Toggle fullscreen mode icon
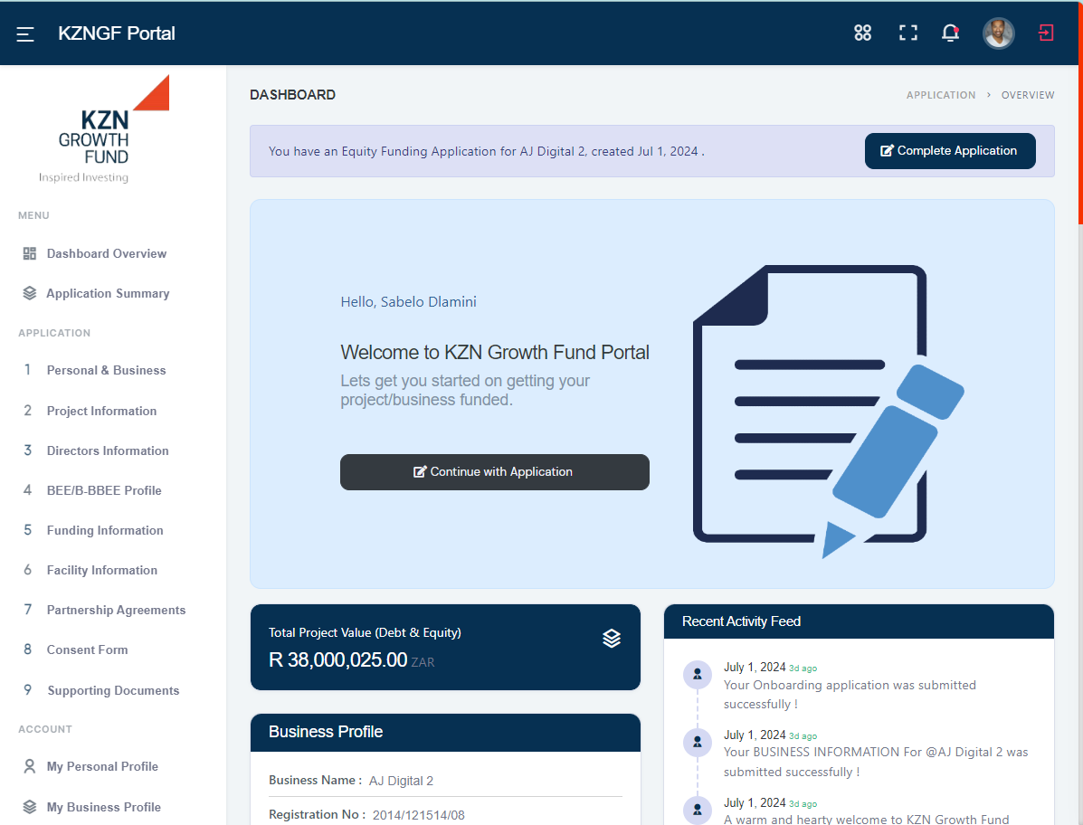The width and height of the screenshot is (1083, 825). (x=907, y=33)
